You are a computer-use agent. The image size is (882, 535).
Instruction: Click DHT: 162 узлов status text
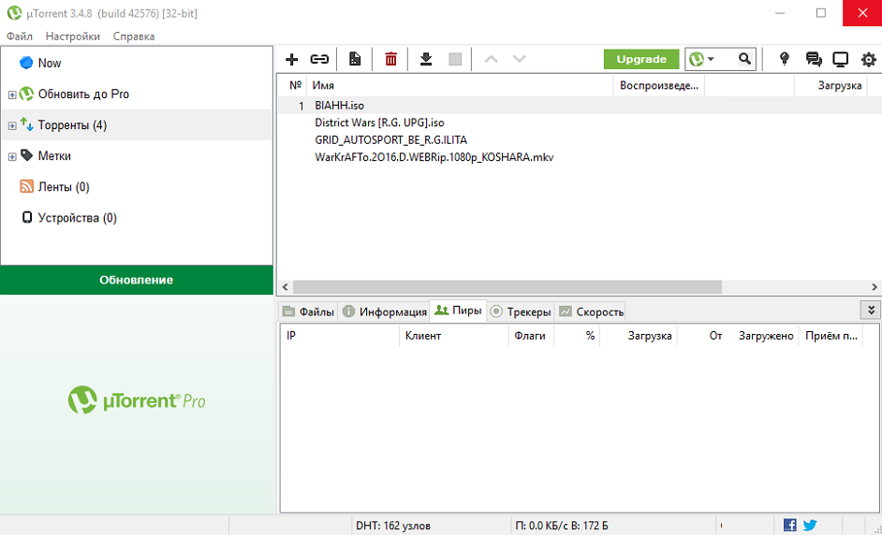pyautogui.click(x=393, y=526)
